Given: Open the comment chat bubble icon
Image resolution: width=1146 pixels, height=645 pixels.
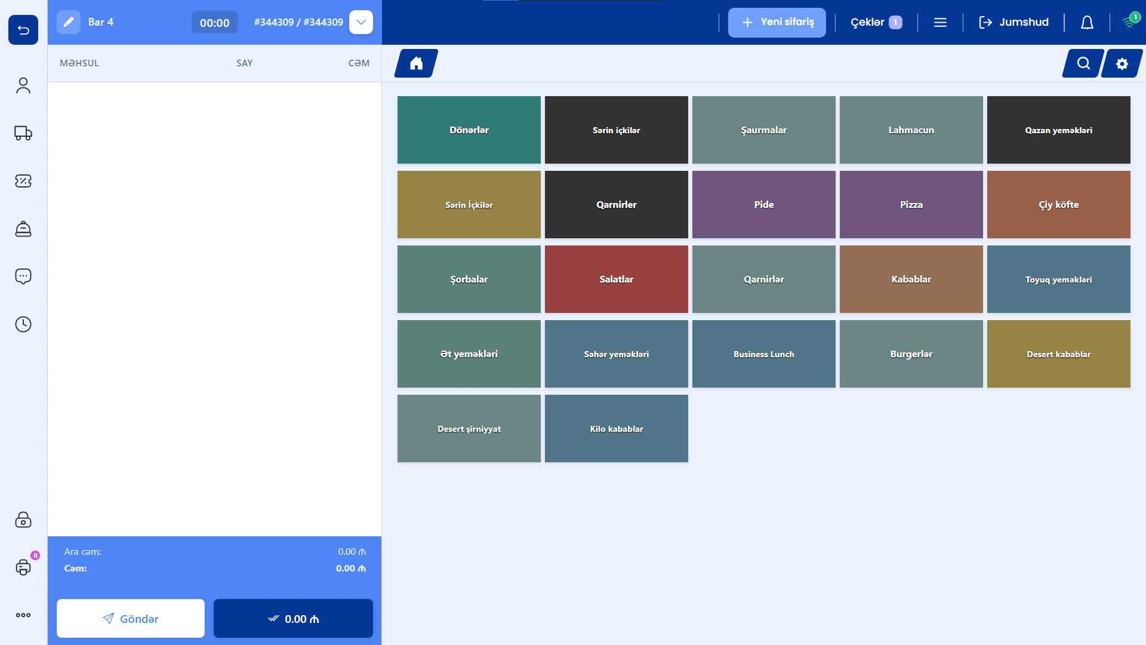Looking at the screenshot, I should [23, 277].
